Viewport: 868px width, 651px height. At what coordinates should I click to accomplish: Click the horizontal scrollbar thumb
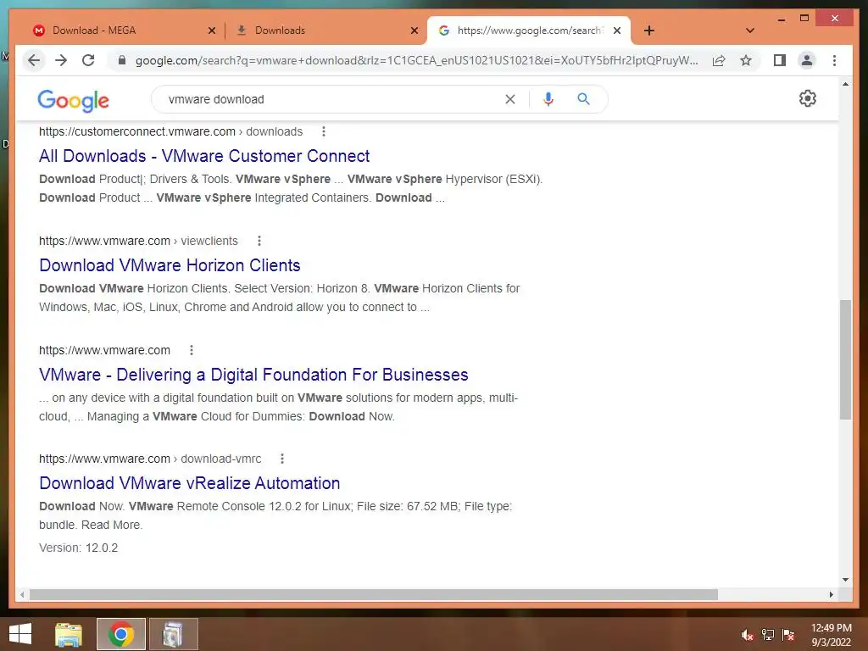[x=374, y=594]
